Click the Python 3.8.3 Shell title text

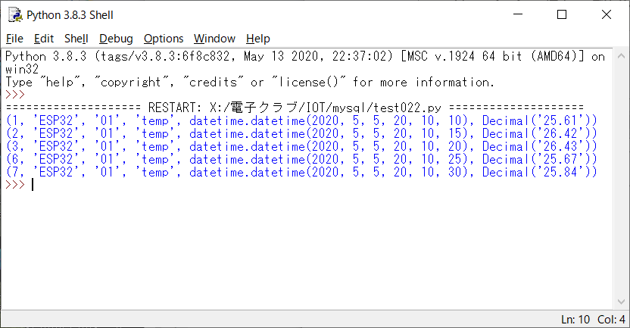coord(70,14)
